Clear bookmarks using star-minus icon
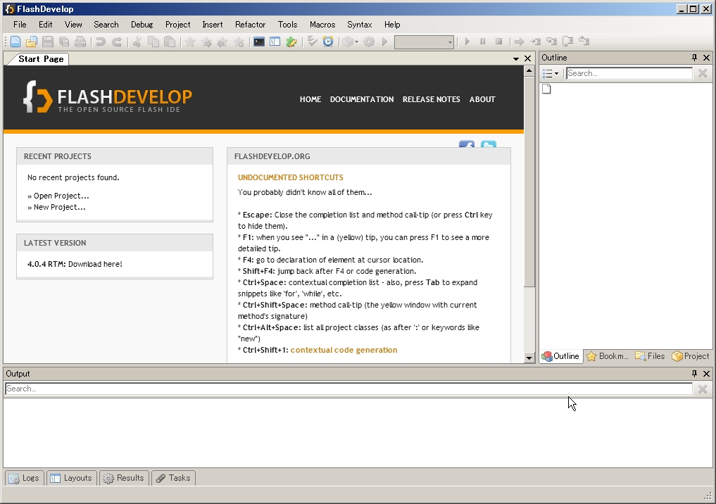This screenshot has height=504, width=716. point(239,42)
